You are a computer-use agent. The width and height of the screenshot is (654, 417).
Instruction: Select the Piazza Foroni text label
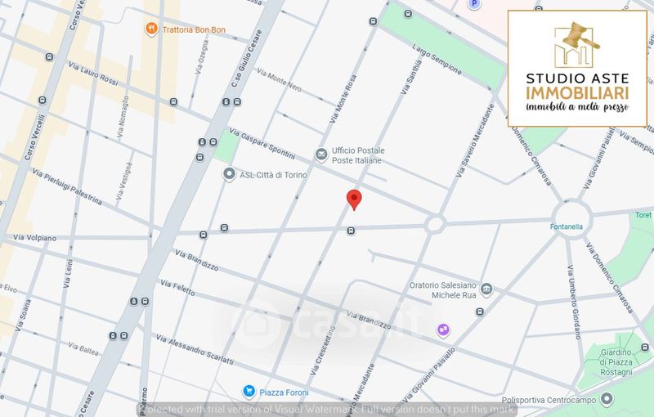coord(284,392)
